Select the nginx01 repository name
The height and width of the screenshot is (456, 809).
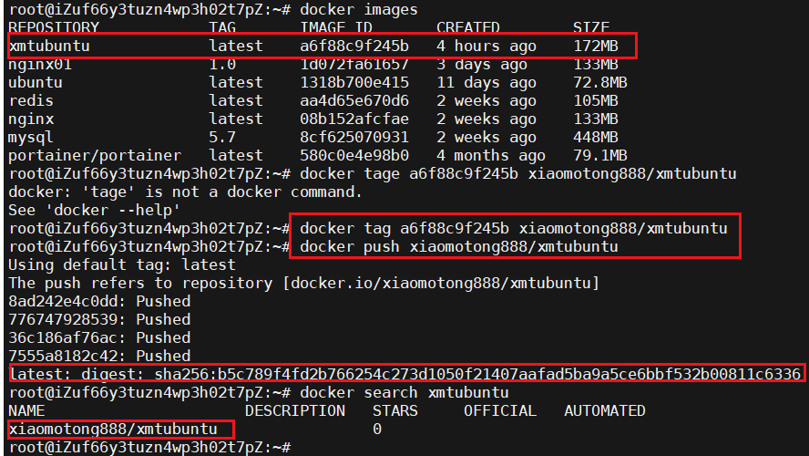point(40,64)
